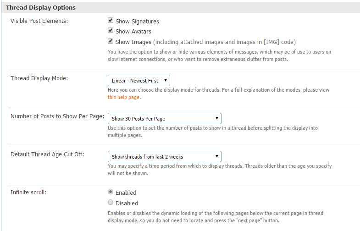The height and width of the screenshot is (231, 360).
Task: Open the Thread Display Mode dropdown
Action: click(x=139, y=81)
